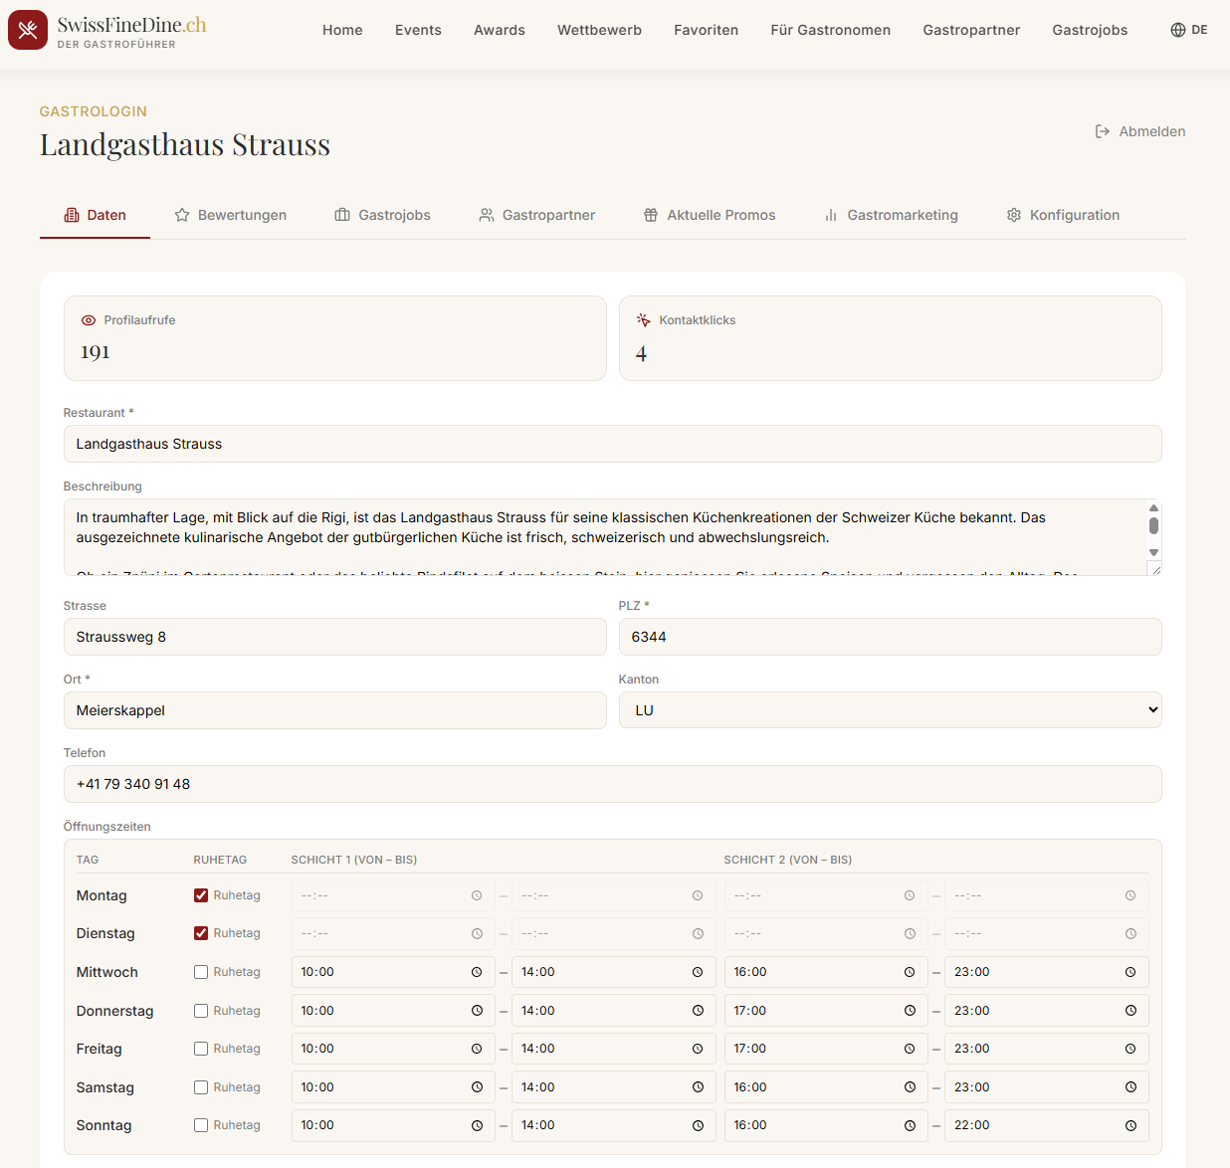Open the DE language selector
The height and width of the screenshot is (1168, 1230).
1189,30
